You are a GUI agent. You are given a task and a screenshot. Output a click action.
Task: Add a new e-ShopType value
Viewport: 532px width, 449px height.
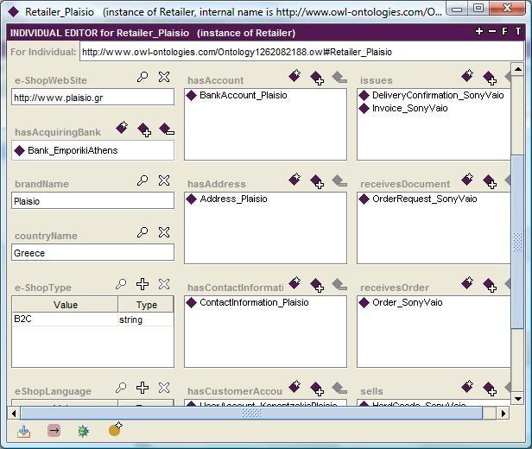[x=142, y=284]
